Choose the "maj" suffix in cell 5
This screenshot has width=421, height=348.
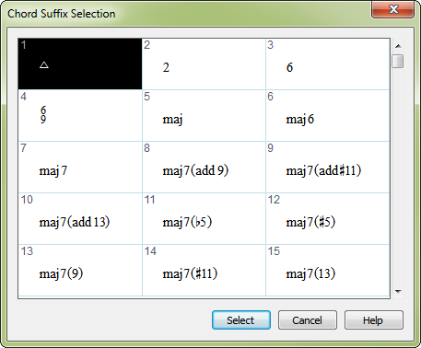204,115
